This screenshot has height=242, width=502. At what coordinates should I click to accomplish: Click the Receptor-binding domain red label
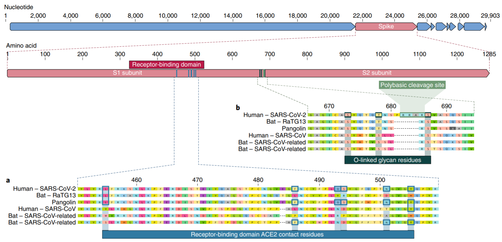pos(166,65)
